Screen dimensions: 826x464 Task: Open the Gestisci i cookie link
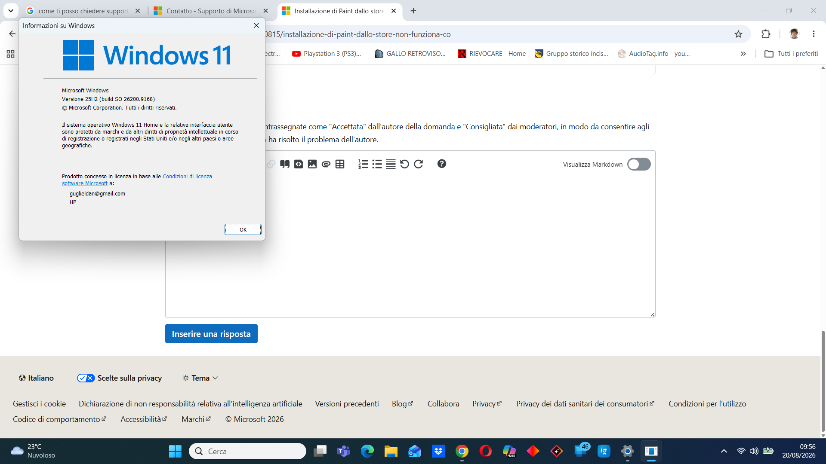pos(39,404)
